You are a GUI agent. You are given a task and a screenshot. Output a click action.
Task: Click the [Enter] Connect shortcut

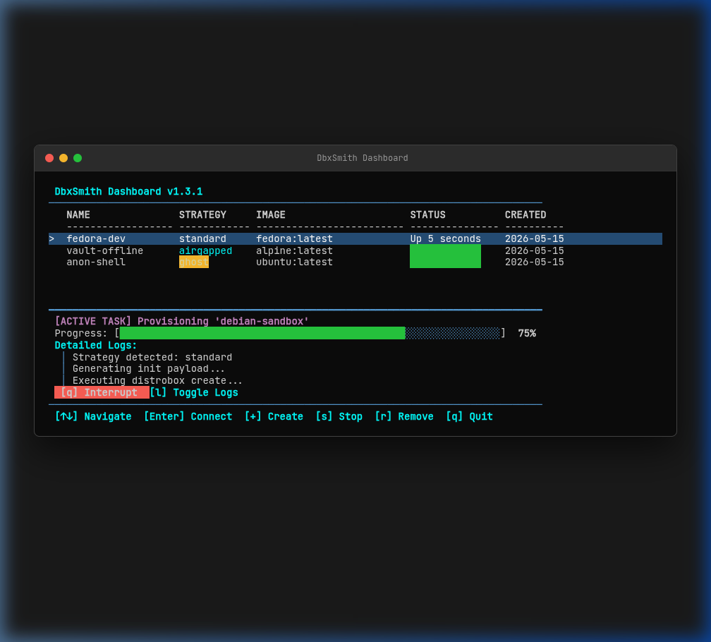click(188, 416)
